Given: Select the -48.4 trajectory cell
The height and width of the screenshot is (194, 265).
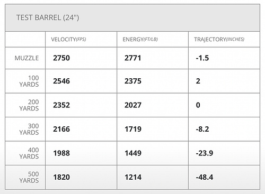Looking at the screenshot, I should [205, 177].
